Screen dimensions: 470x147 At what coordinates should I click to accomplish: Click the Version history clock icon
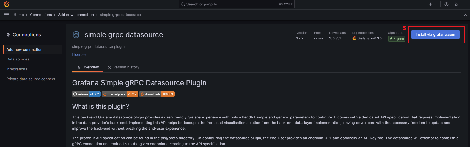point(109,67)
